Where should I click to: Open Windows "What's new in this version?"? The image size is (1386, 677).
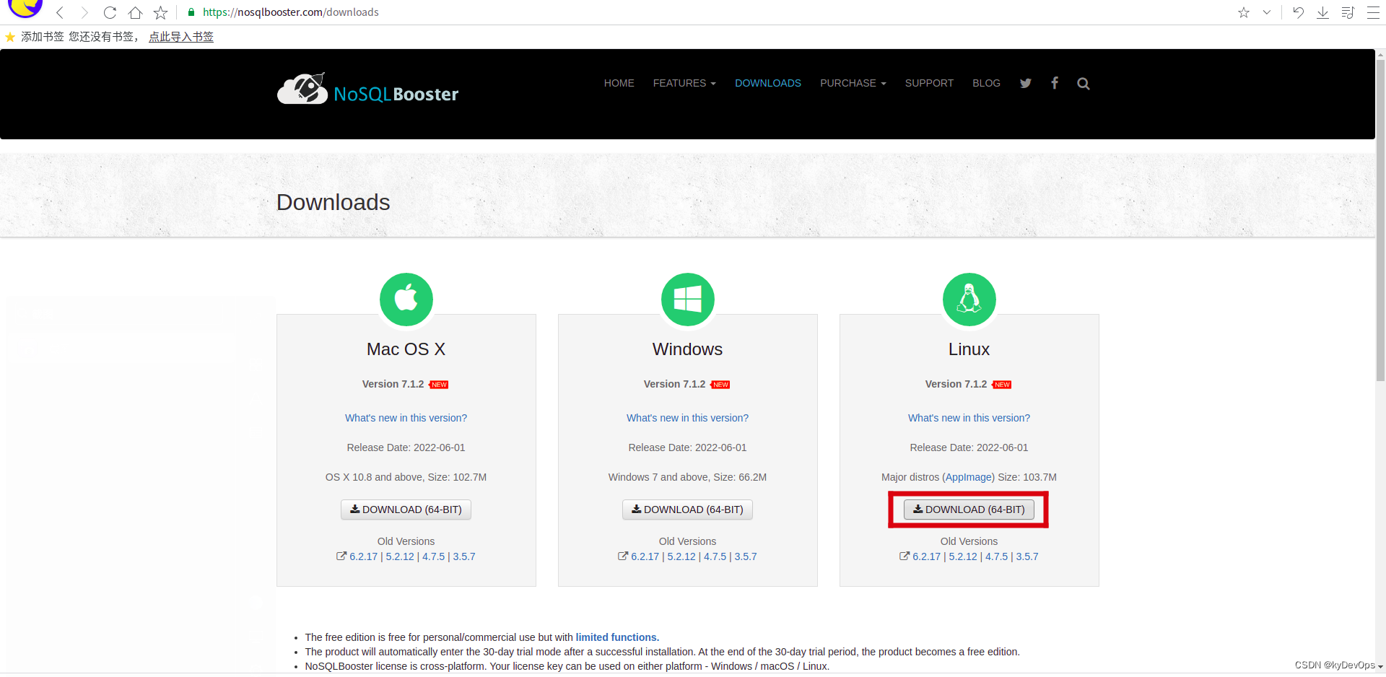(687, 418)
